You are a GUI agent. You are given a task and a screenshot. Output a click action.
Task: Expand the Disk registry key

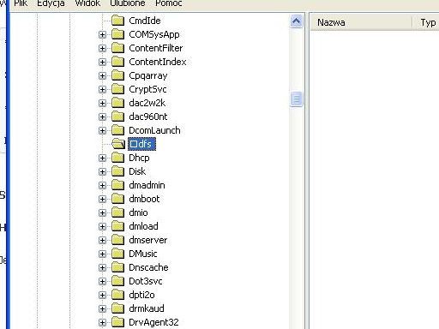click(x=102, y=171)
